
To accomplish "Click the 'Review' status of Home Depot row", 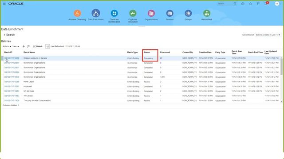I will 147,82.
